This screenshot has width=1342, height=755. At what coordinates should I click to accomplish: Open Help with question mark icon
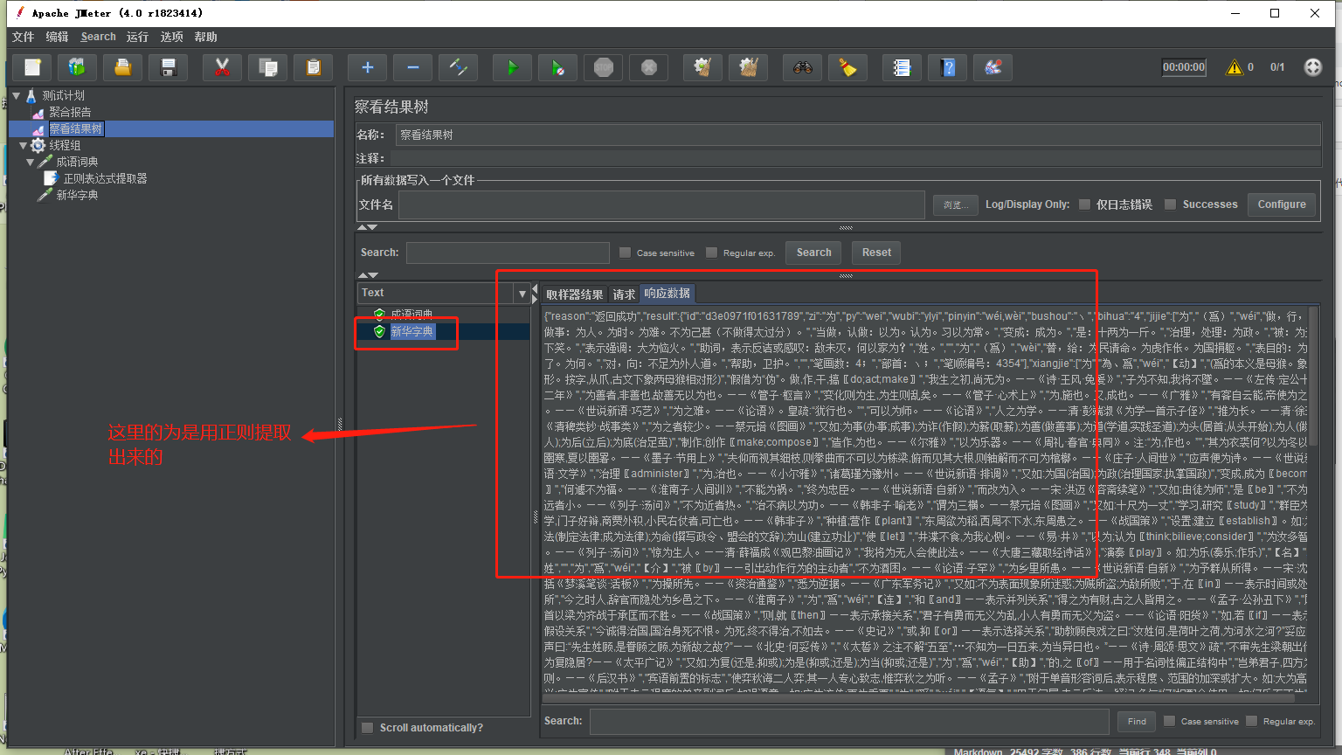click(x=948, y=67)
